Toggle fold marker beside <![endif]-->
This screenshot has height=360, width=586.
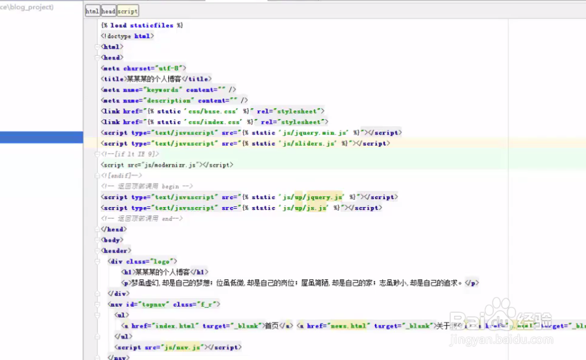(x=97, y=175)
